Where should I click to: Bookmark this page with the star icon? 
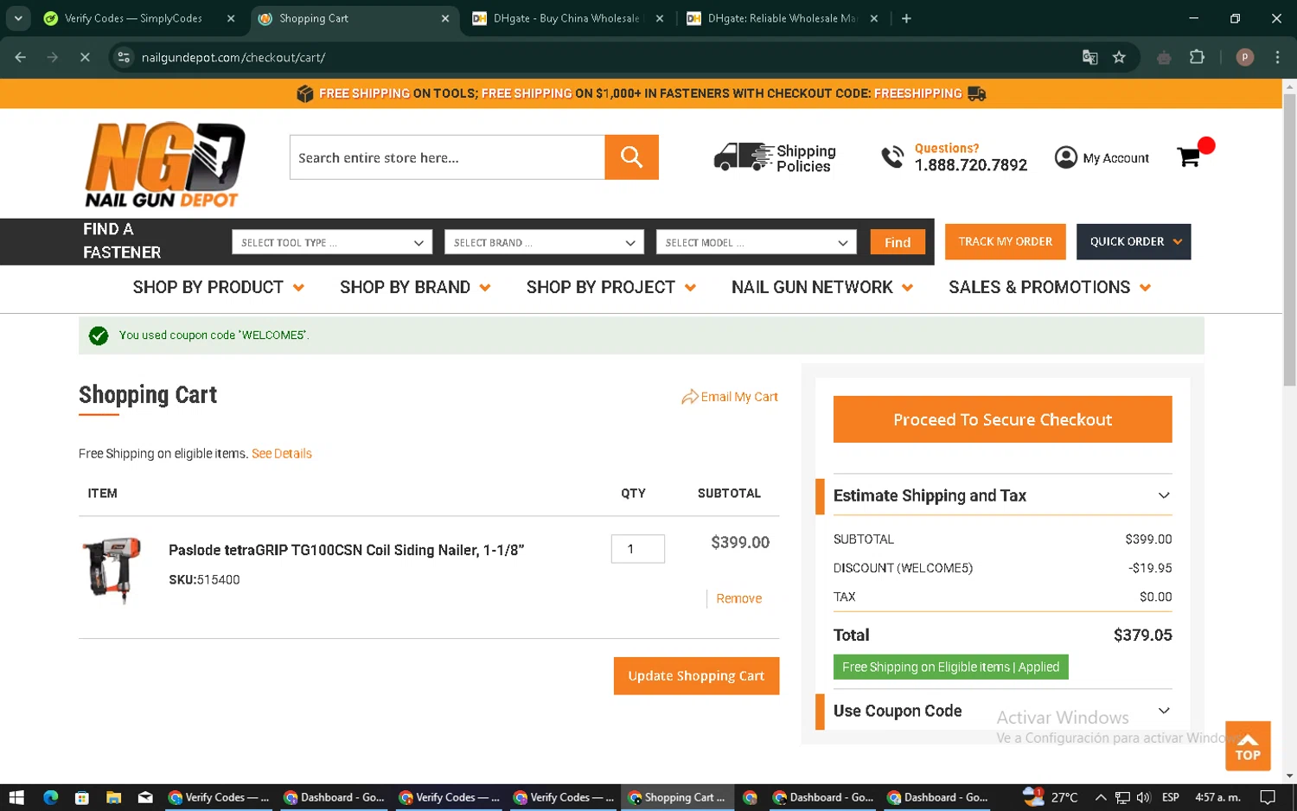coord(1119,57)
